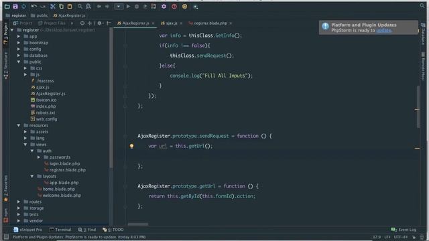429x241 pixels.
Task: Click the Cut scissors icon
Action: [53, 6]
